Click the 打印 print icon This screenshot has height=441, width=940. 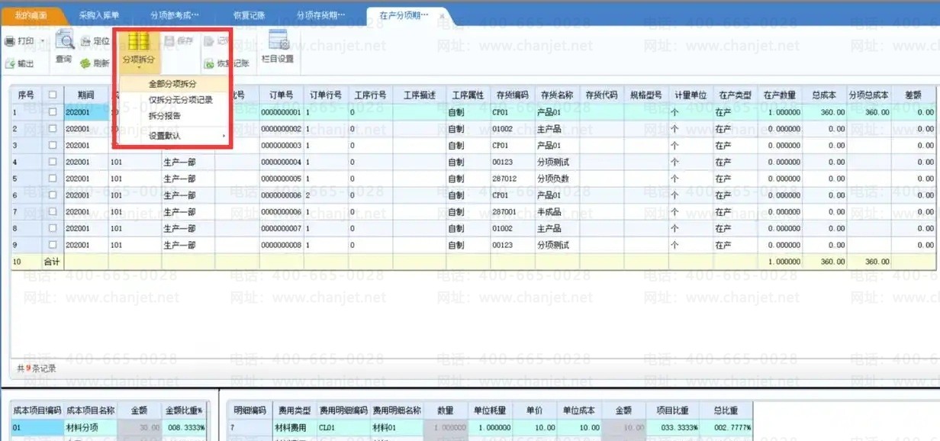(x=11, y=41)
